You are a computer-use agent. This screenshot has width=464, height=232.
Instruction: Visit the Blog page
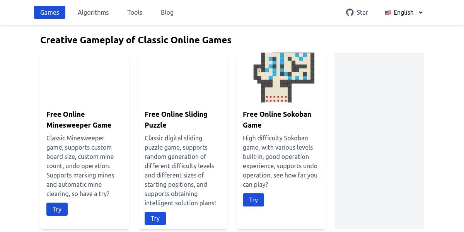click(x=167, y=12)
